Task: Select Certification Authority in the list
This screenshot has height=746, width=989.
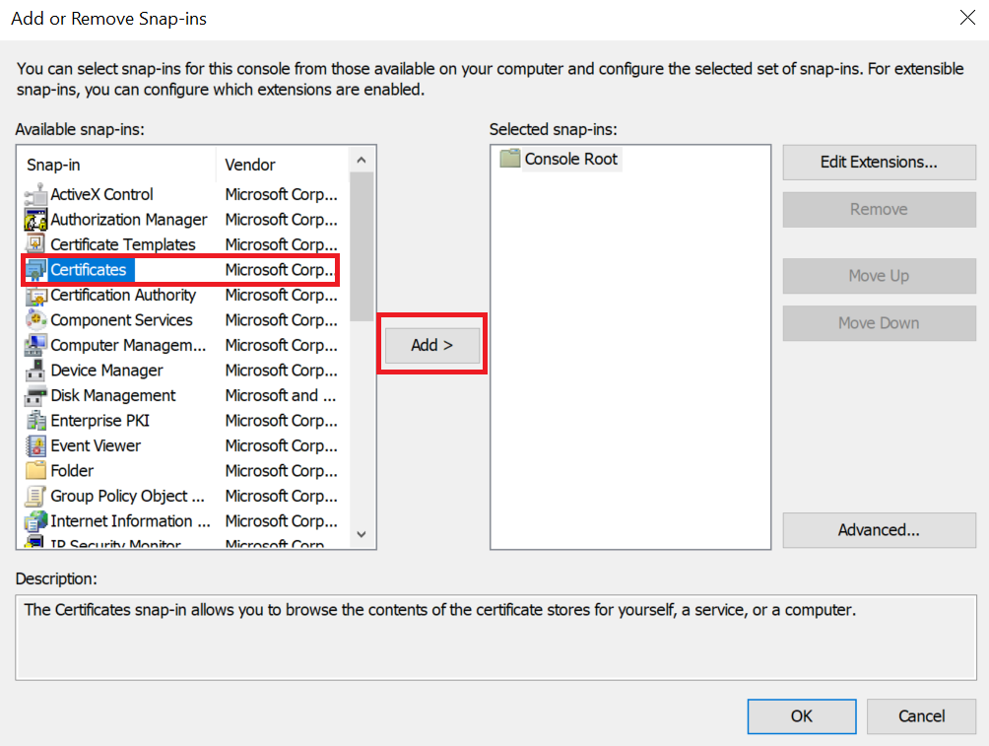Action: click(x=123, y=295)
